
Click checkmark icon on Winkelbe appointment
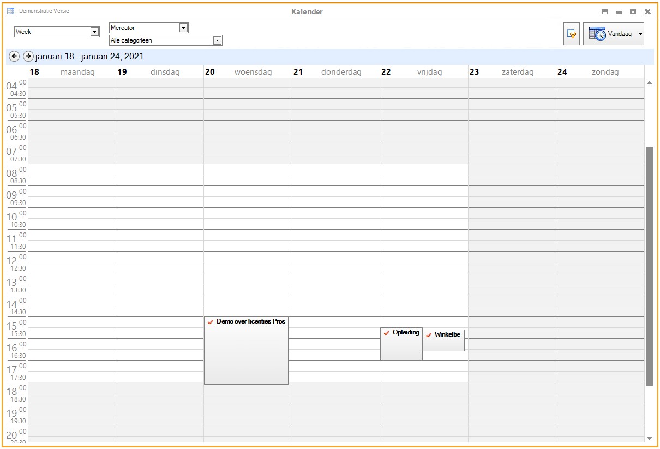(x=429, y=335)
